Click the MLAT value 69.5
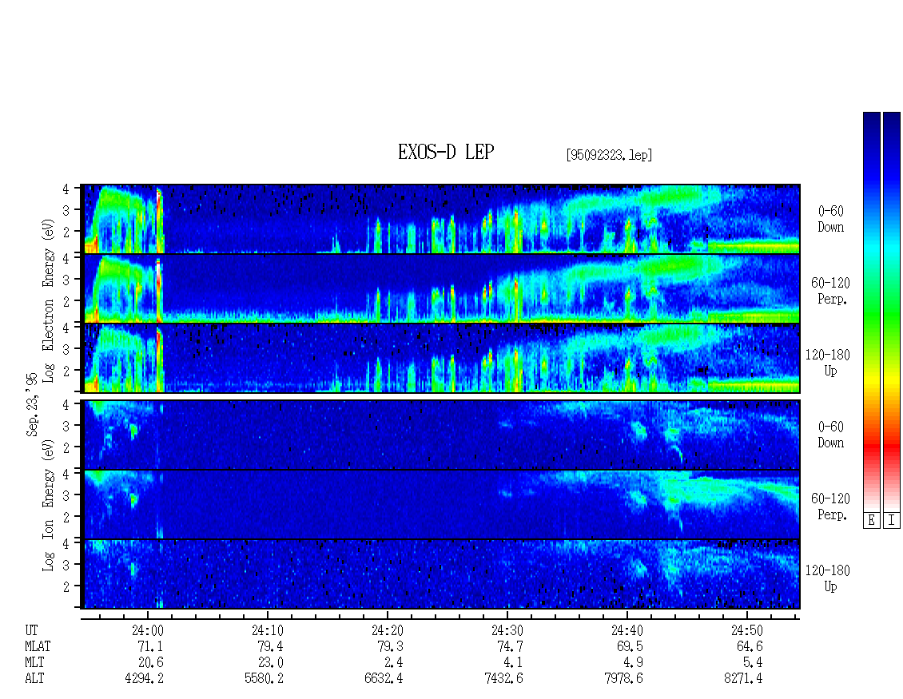 [630, 646]
